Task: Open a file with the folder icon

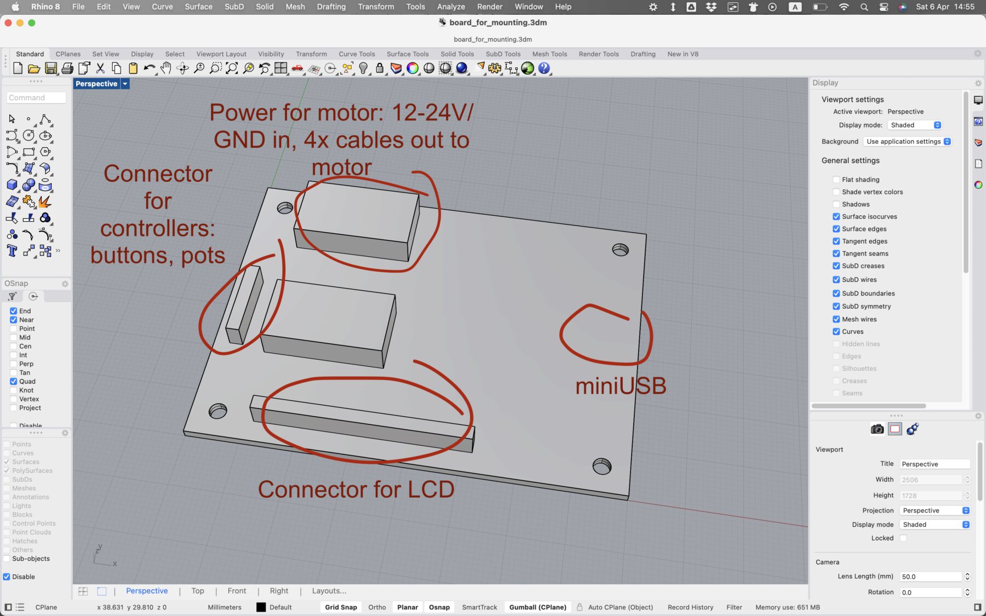Action: tap(34, 68)
